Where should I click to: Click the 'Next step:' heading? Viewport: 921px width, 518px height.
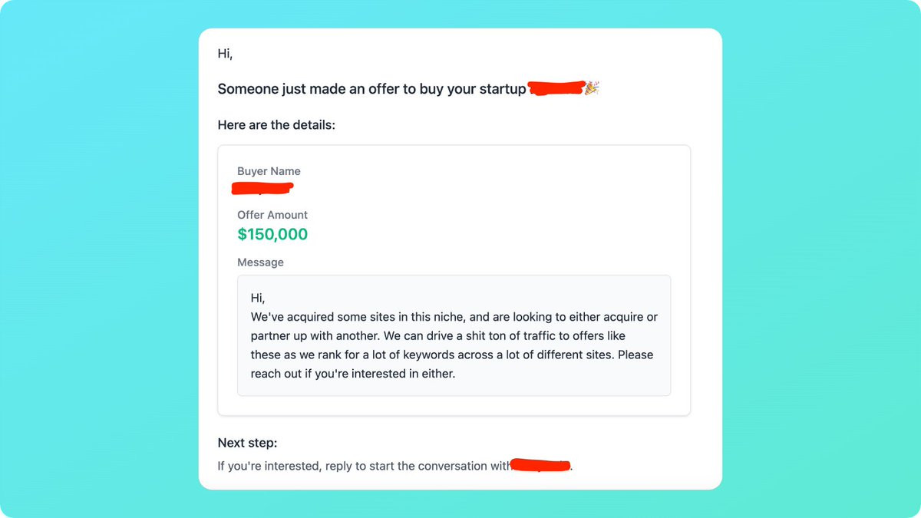[x=247, y=443]
